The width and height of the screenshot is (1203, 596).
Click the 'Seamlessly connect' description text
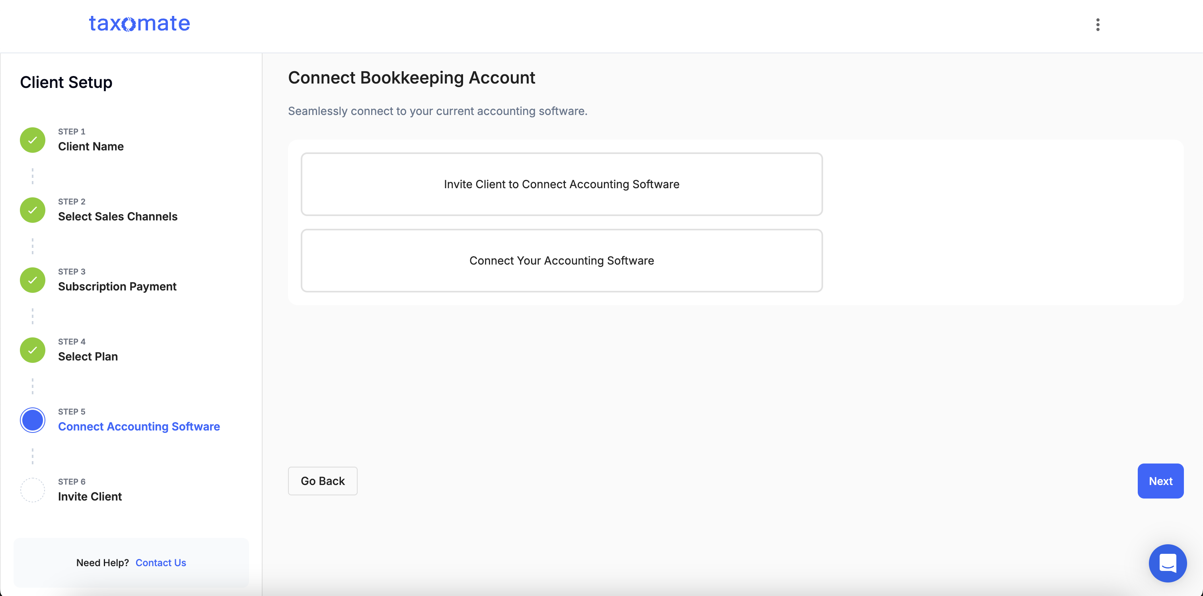(x=438, y=111)
